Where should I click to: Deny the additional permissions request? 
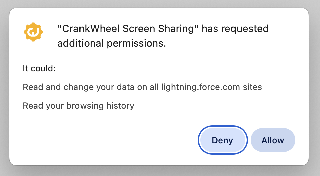[x=222, y=140]
